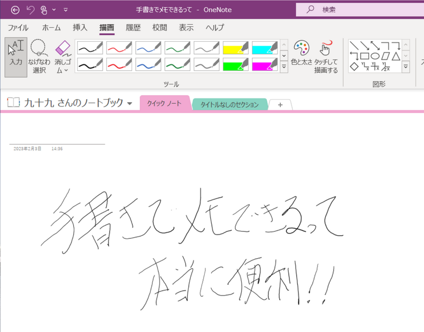The height and width of the screenshot is (332, 424).
Task: Toggle タッチして描画する touch drawing
Action: [326, 57]
